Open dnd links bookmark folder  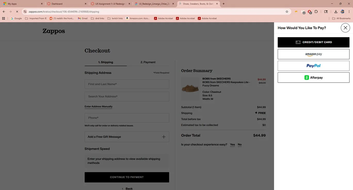click(98, 18)
